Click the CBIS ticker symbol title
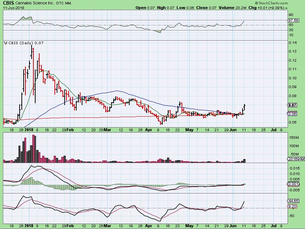The image size is (305, 229). 8,3
